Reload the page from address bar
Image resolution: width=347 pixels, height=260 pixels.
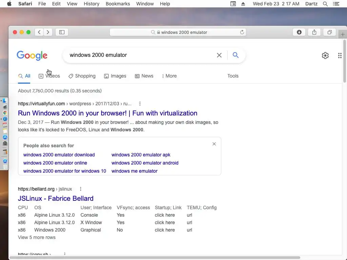(x=242, y=32)
